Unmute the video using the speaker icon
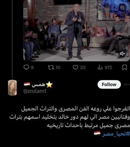130x147 pixels. [122, 54]
